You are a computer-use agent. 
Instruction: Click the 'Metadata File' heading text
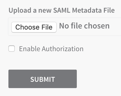pos(93,10)
